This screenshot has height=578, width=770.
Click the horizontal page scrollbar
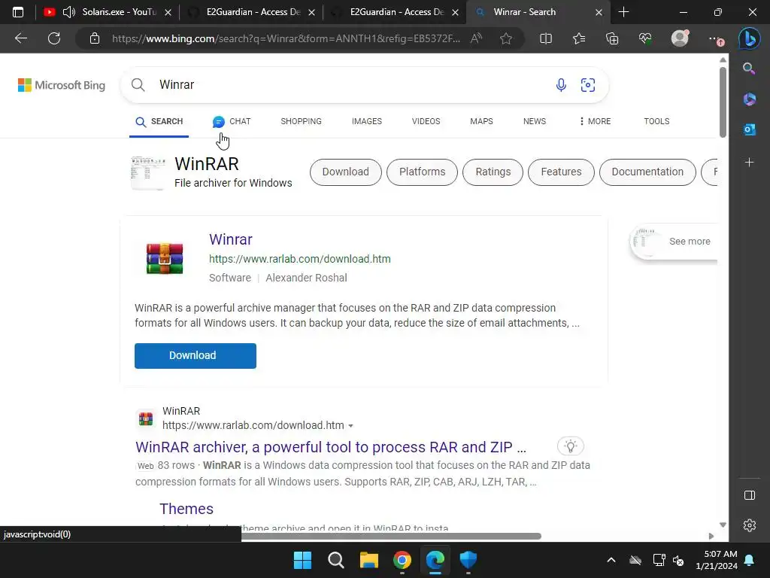[x=391, y=536]
